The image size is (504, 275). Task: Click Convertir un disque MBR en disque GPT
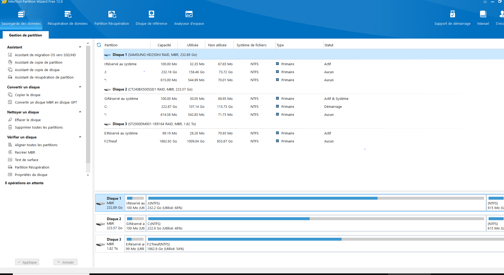pyautogui.click(x=46, y=102)
